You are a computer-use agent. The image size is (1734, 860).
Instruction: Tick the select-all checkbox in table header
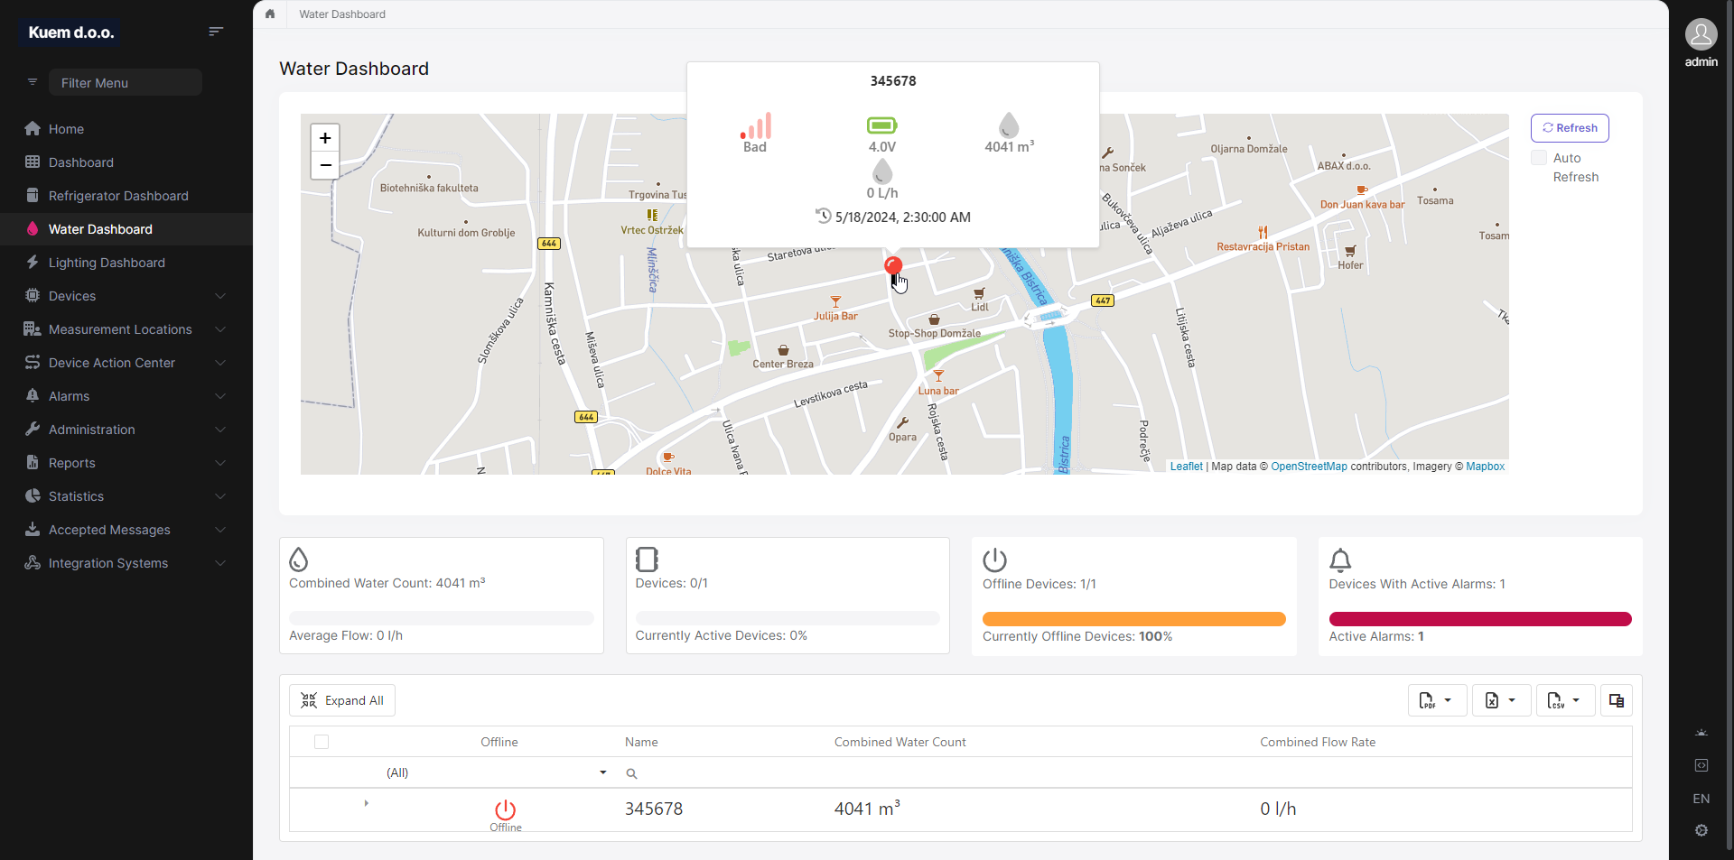tap(322, 742)
